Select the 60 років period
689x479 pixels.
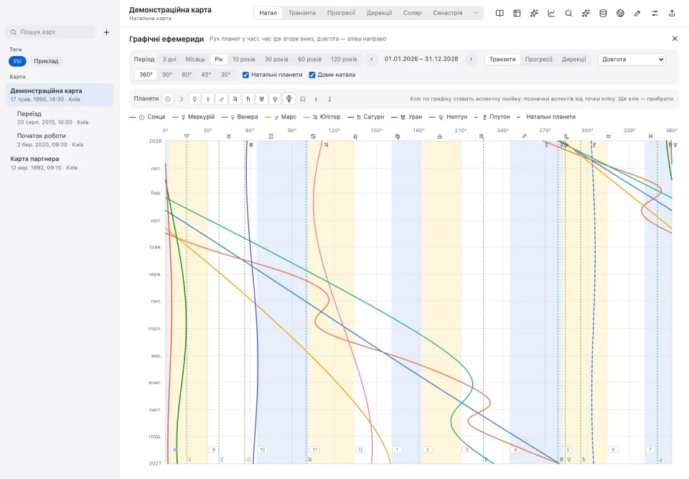309,60
